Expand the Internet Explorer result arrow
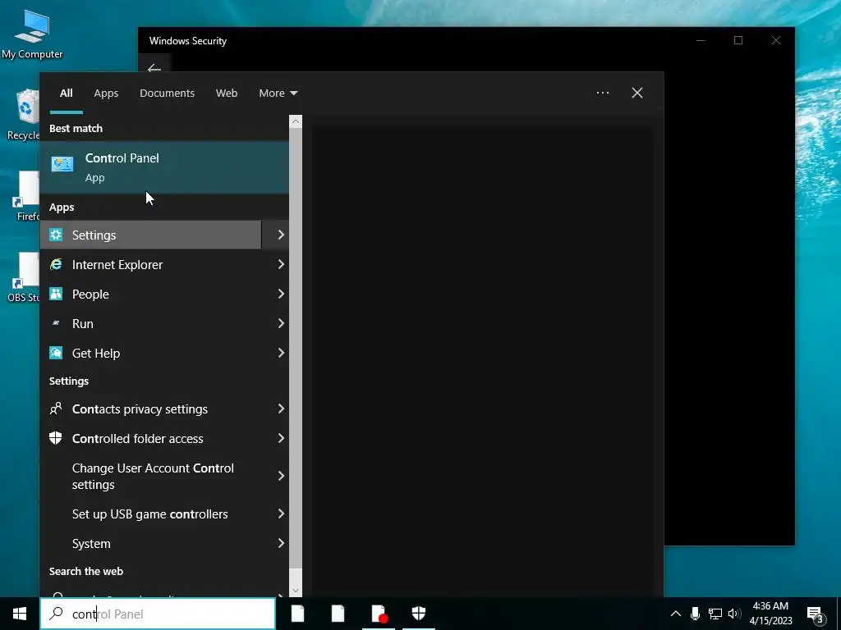841x630 pixels. coord(281,264)
